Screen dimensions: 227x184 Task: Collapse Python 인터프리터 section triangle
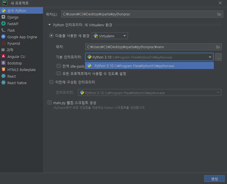click(x=50, y=25)
